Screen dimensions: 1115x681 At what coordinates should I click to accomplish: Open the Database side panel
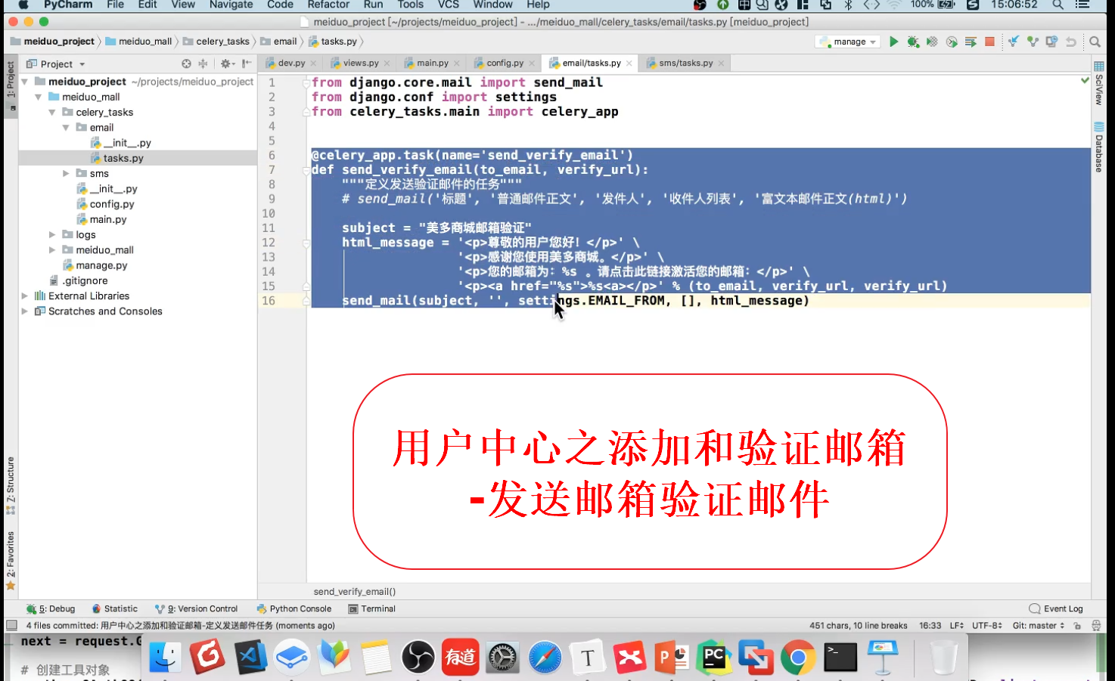(1098, 147)
